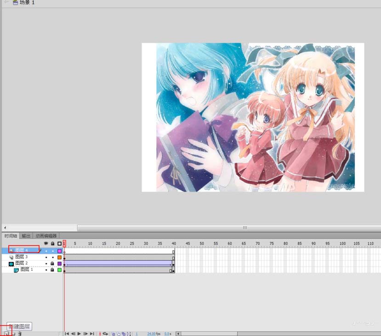Click the 0.0 s elapsed time value
381x336 pixels.
pyautogui.click(x=168, y=334)
